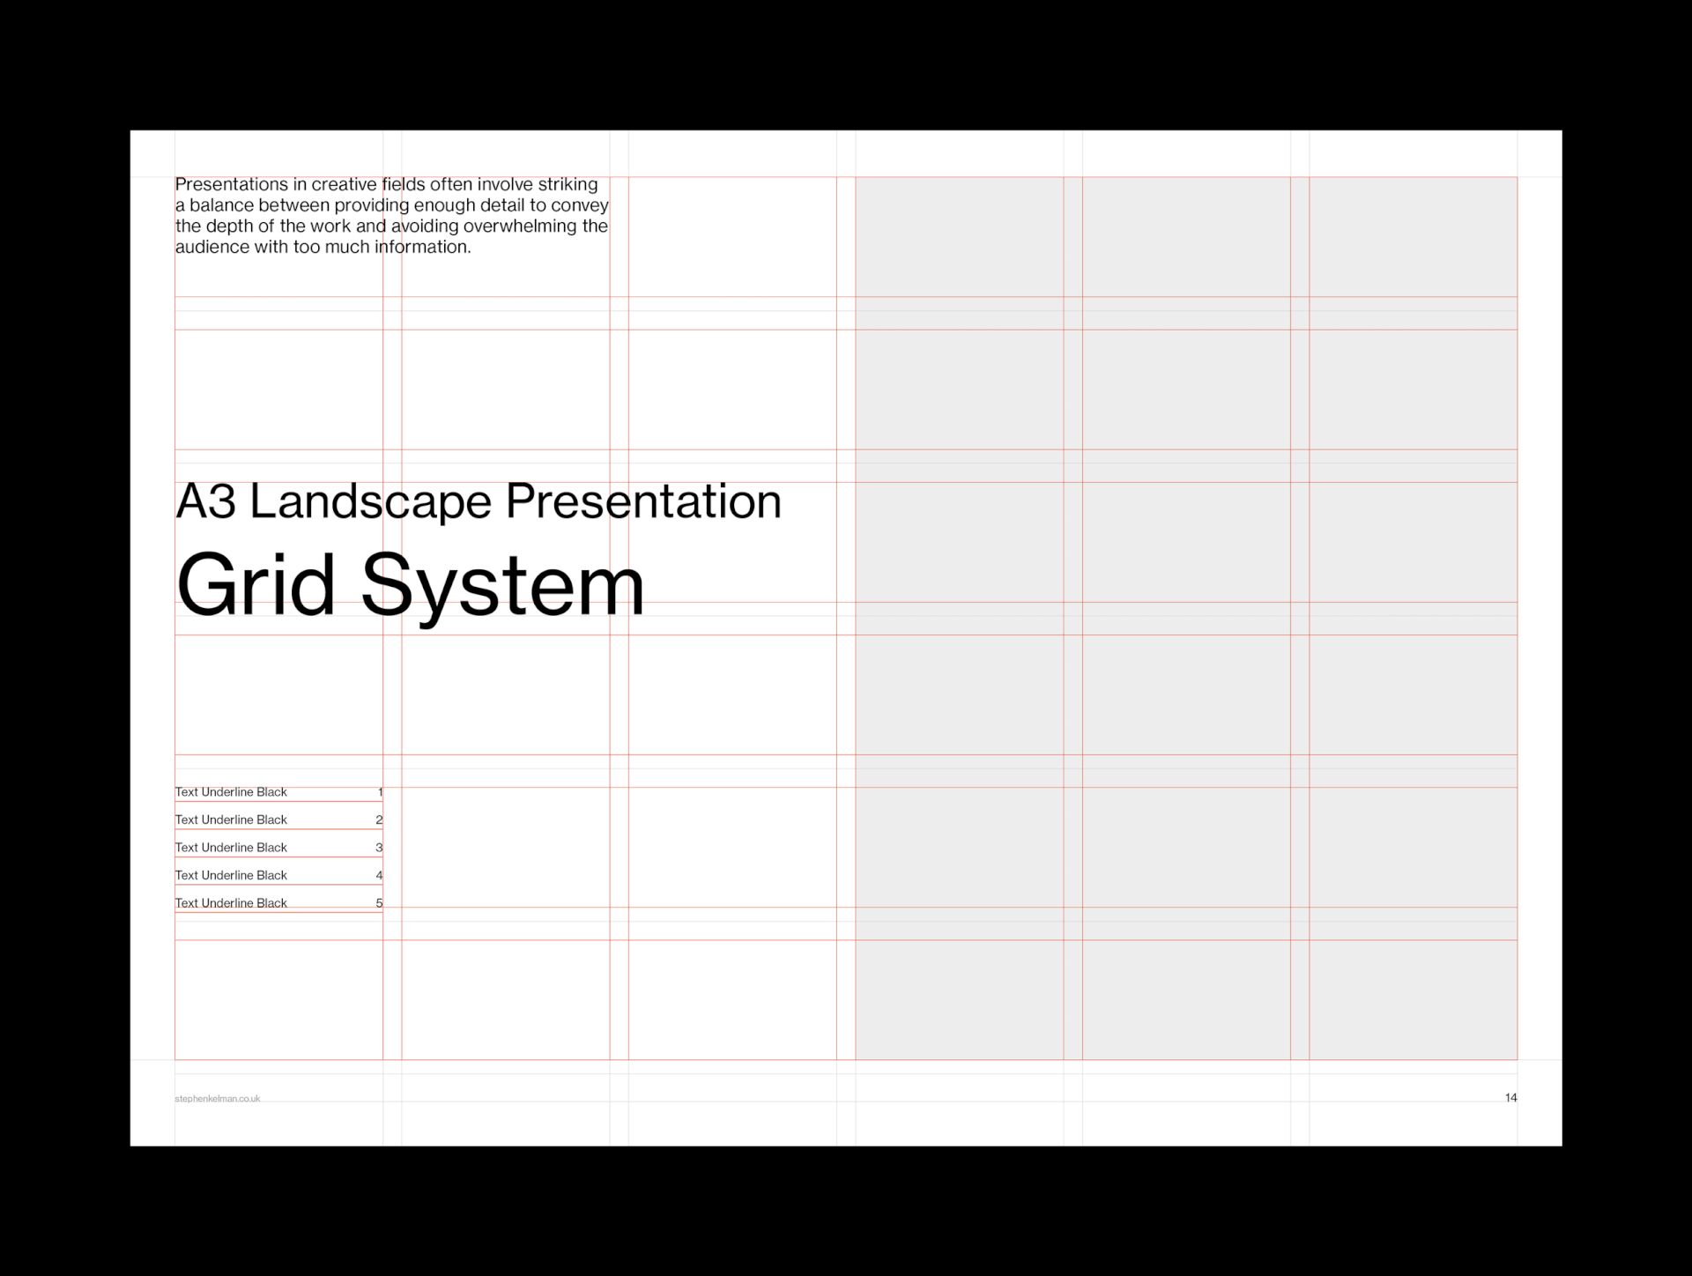Click the page number 14
Image resolution: width=1692 pixels, height=1276 pixels.
(x=1510, y=1097)
